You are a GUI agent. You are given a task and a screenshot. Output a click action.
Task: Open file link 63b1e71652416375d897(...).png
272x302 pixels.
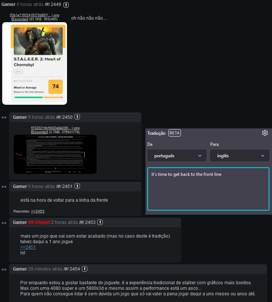point(34,15)
